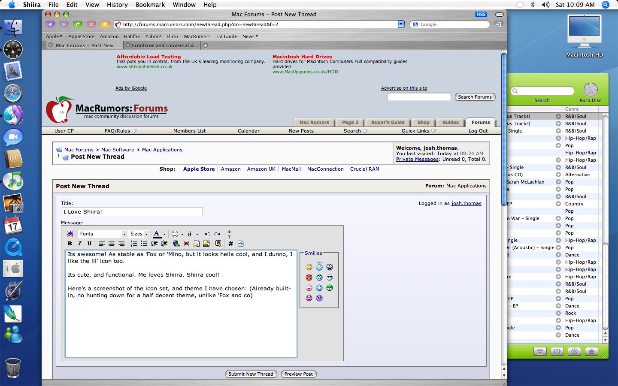618x386 pixels.
Task: Remove text formatting in the message editor
Action: point(70,234)
